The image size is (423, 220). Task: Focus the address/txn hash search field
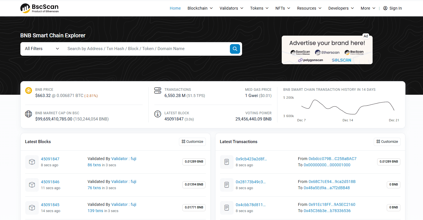tap(146, 49)
